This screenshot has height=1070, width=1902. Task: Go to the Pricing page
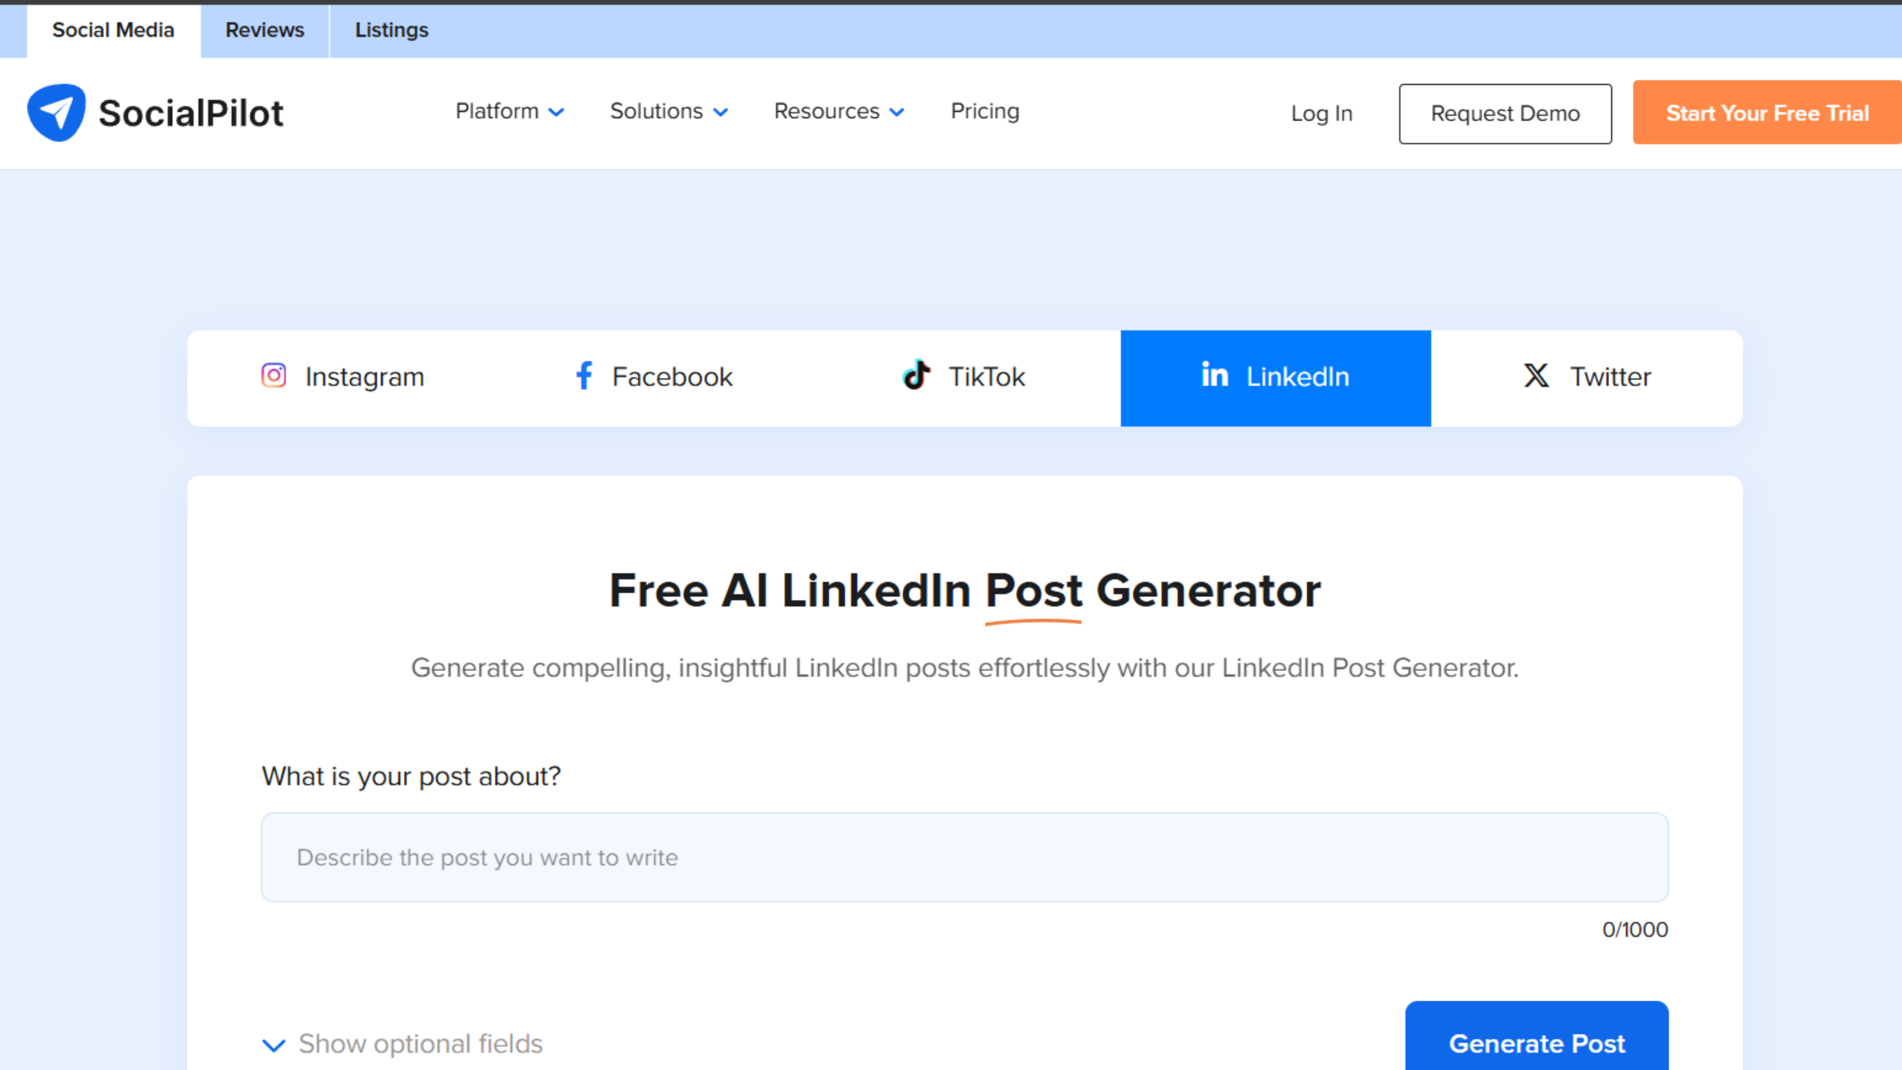pyautogui.click(x=985, y=111)
